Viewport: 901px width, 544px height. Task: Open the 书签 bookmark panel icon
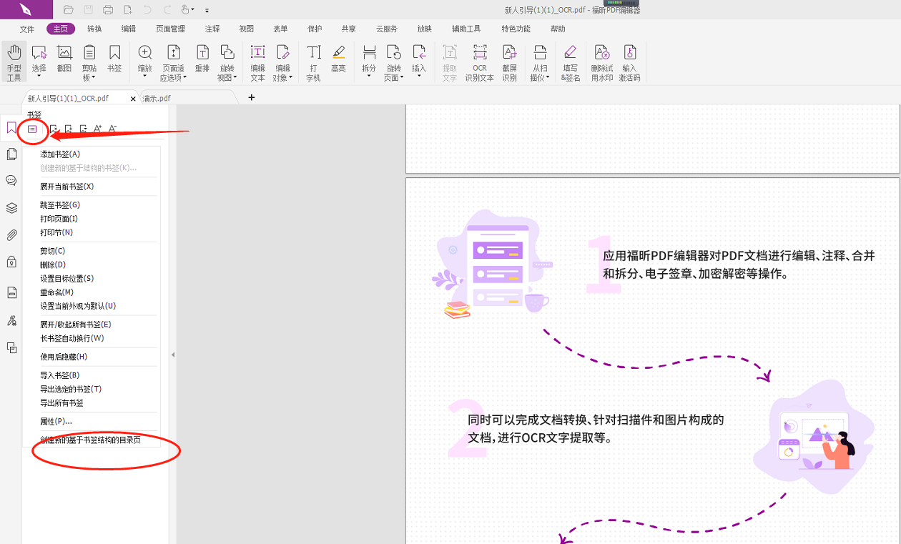click(11, 127)
